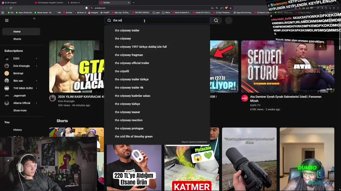The width and height of the screenshot is (341, 191).
Task: Open History in the You section
Action: [21, 130]
